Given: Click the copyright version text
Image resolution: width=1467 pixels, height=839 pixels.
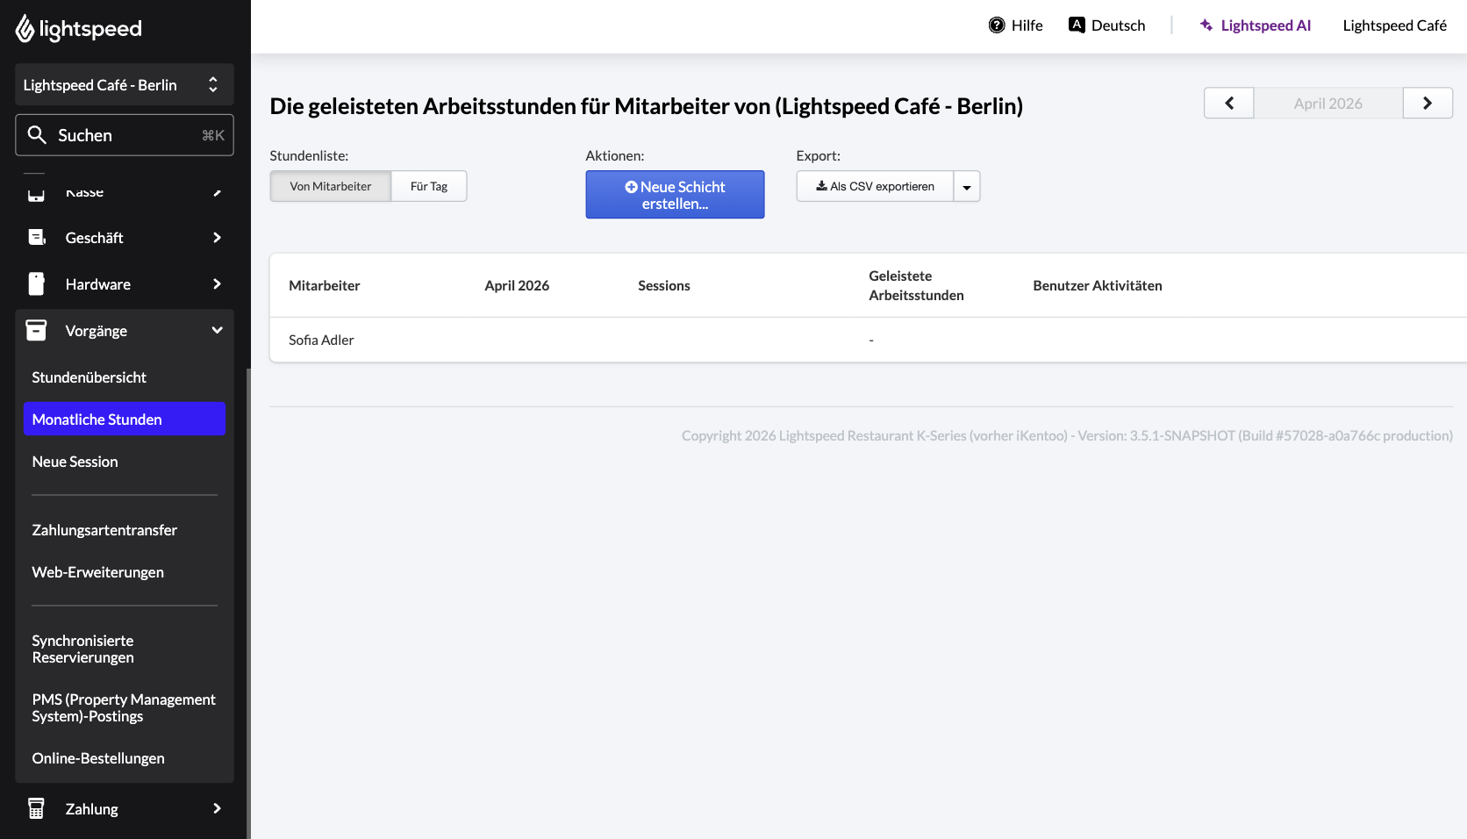Looking at the screenshot, I should point(1067,436).
